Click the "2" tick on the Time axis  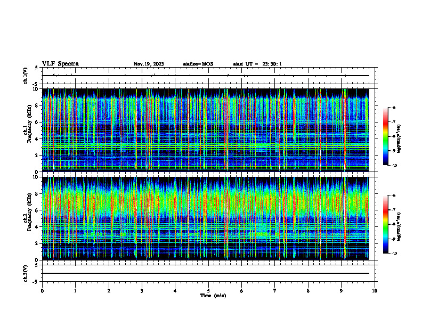pos(109,291)
